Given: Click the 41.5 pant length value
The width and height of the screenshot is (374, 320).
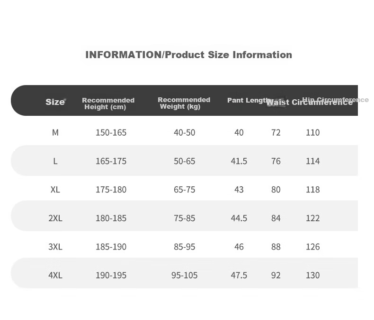Looking at the screenshot, I should coord(239,161).
